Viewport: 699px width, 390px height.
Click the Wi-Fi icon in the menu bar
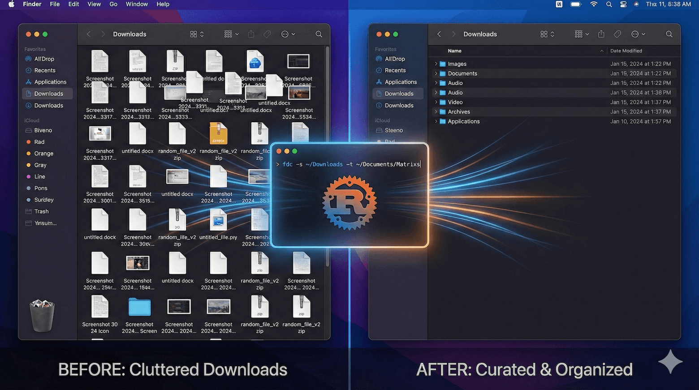tap(594, 4)
